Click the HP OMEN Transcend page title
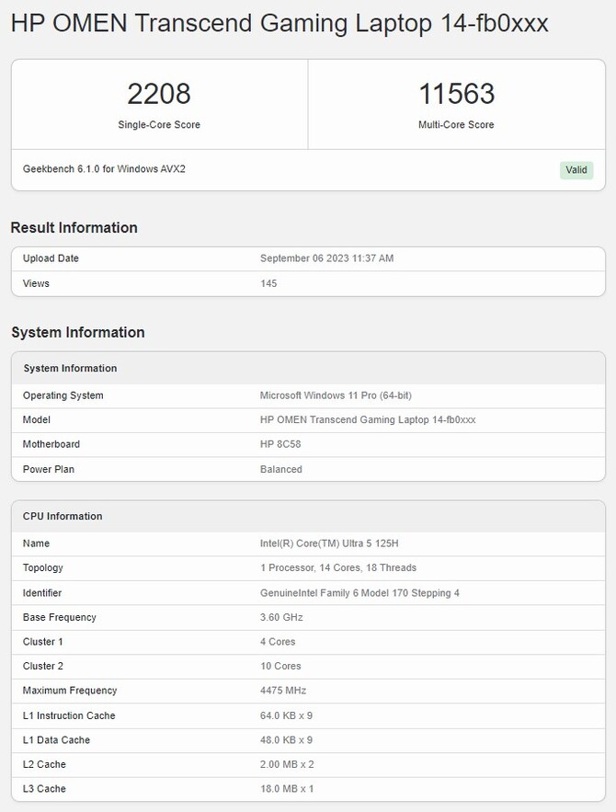616x812 pixels. (279, 23)
